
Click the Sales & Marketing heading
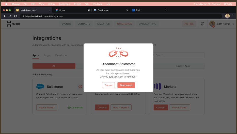42,74
